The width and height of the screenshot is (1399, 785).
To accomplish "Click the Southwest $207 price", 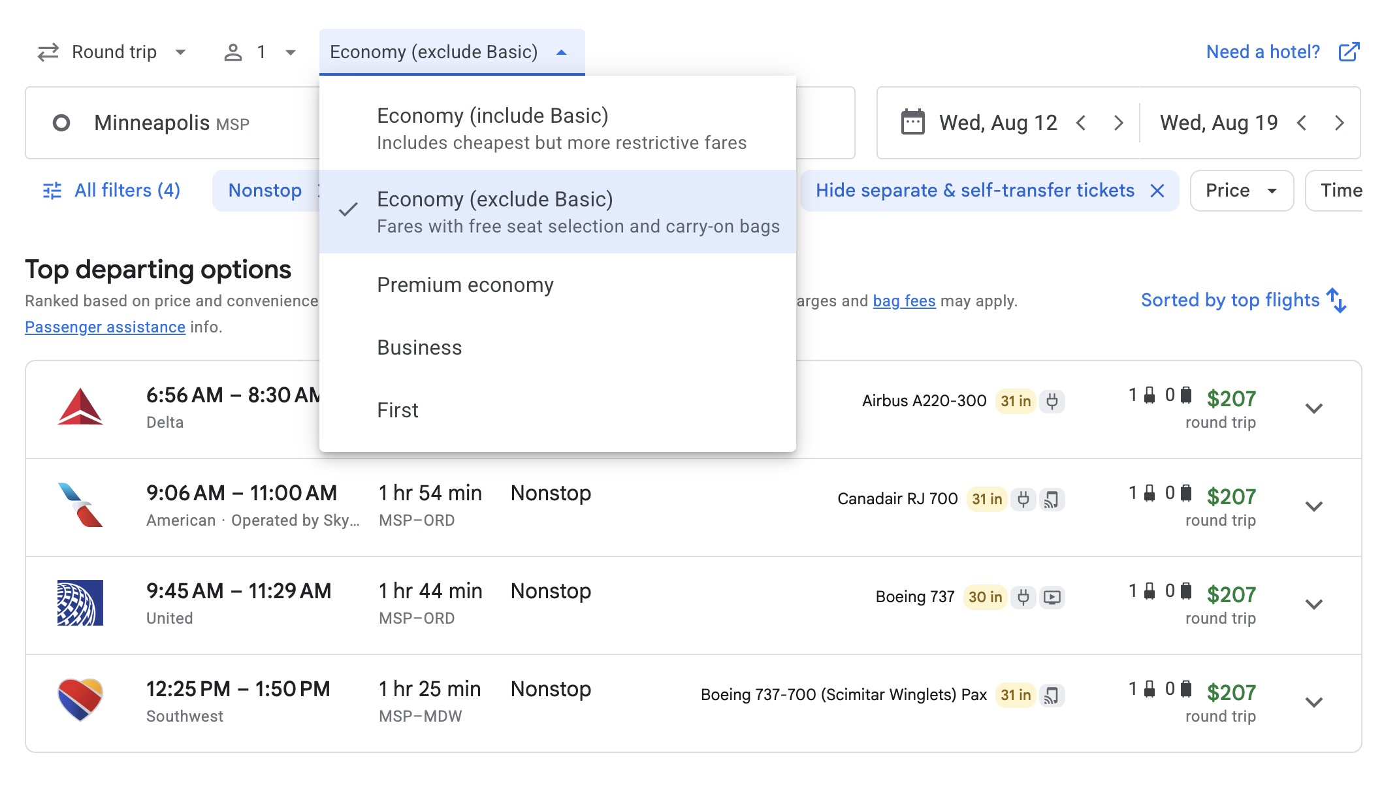I will pyautogui.click(x=1231, y=692).
